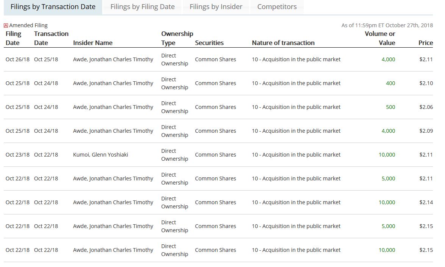Switch to Filings by Filing Date tab

tap(142, 7)
